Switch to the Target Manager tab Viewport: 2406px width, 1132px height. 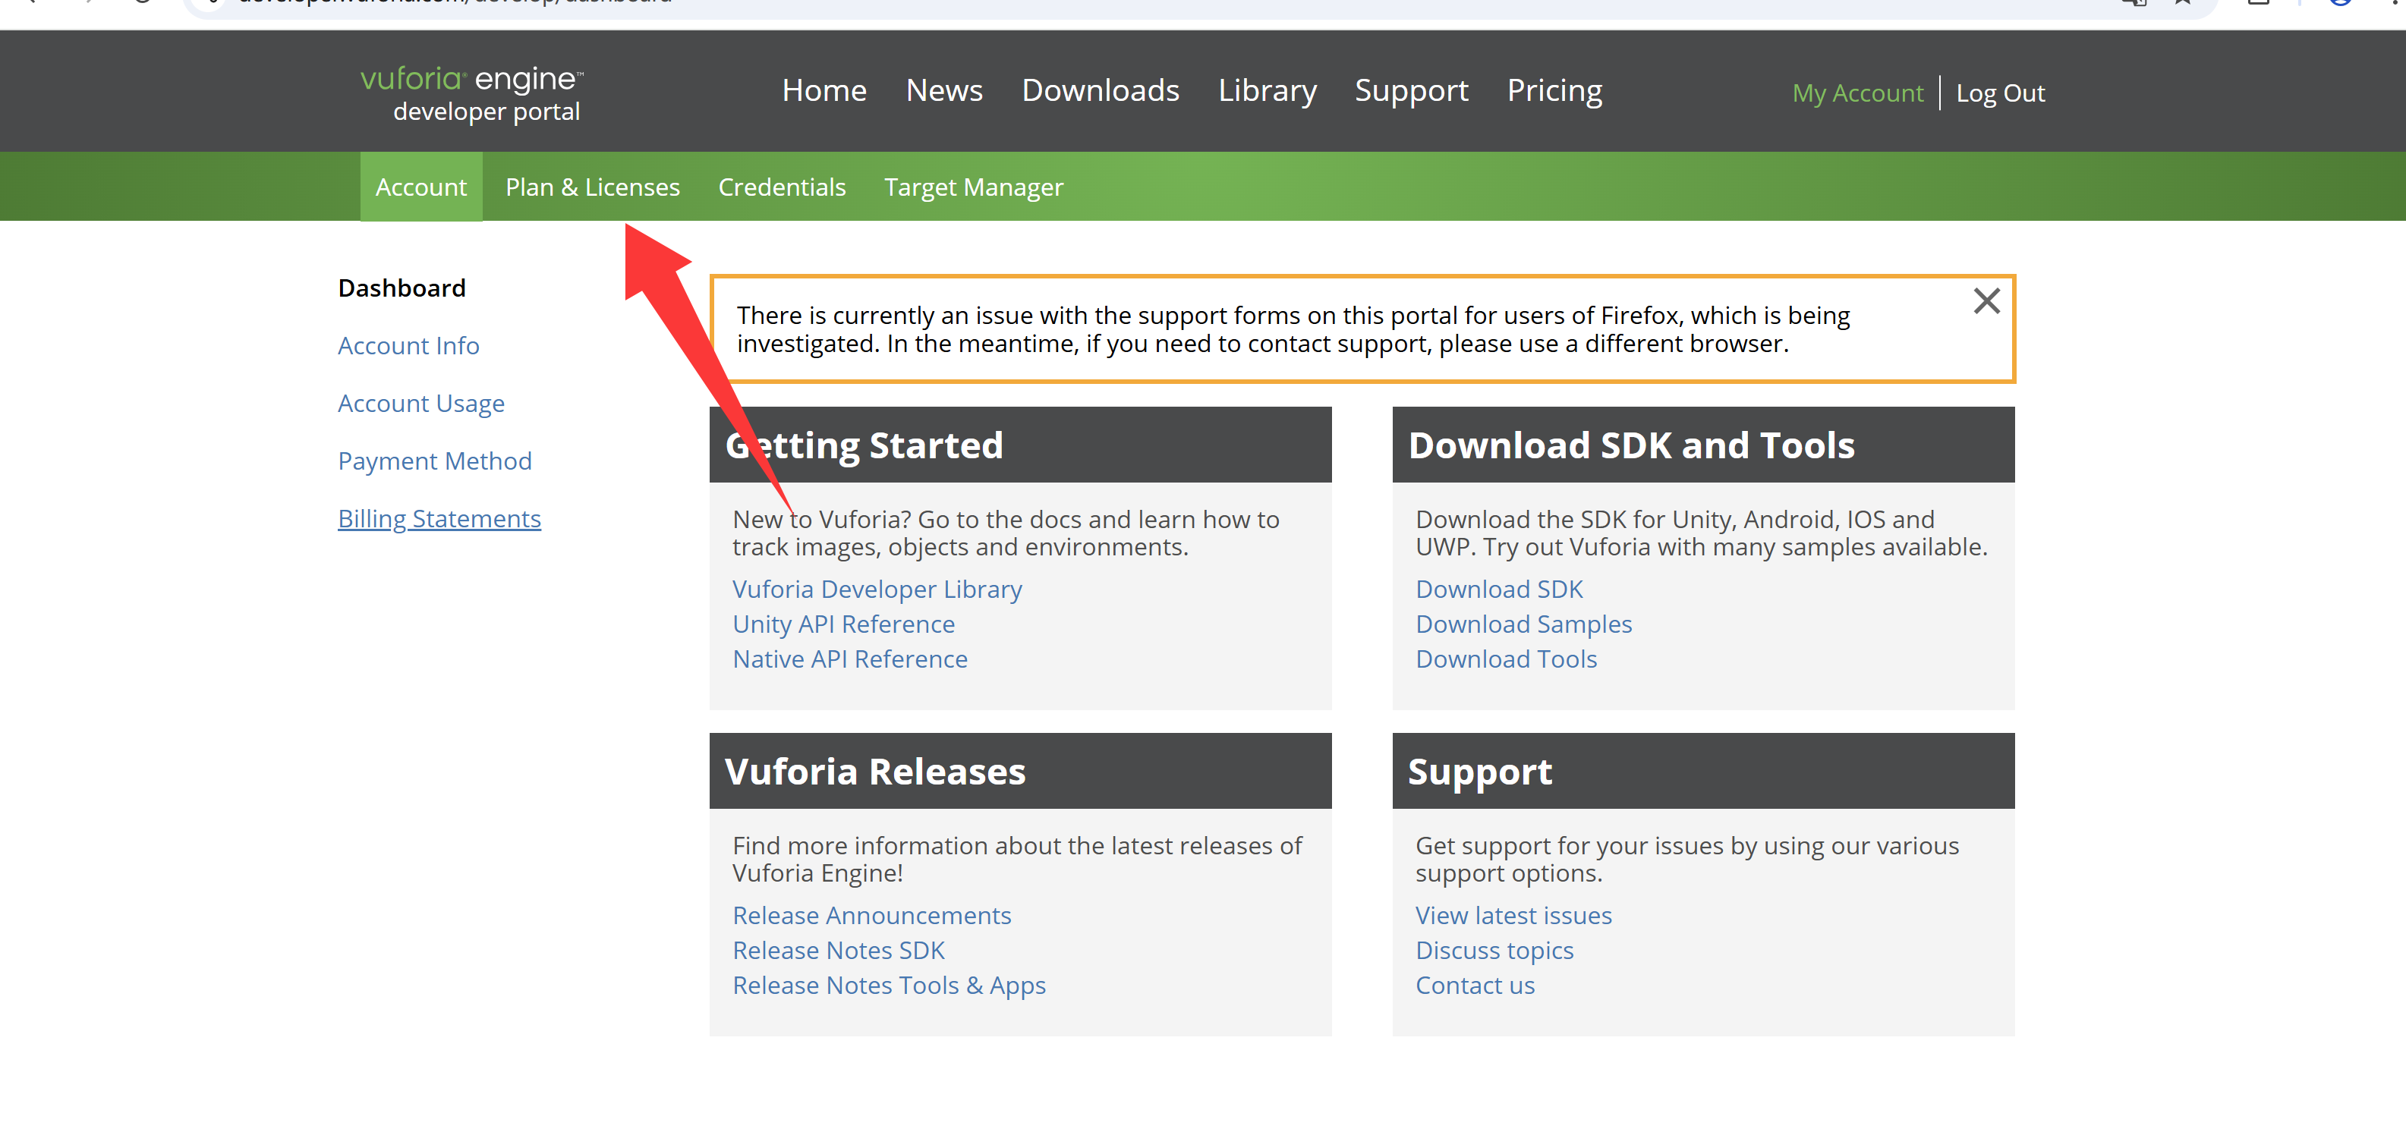pyautogui.click(x=973, y=187)
